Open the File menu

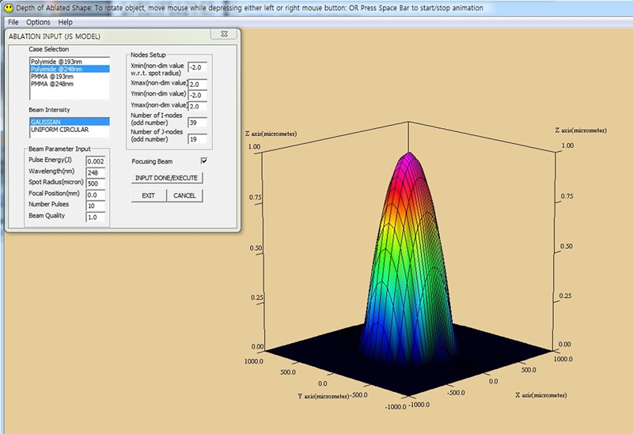click(x=13, y=22)
